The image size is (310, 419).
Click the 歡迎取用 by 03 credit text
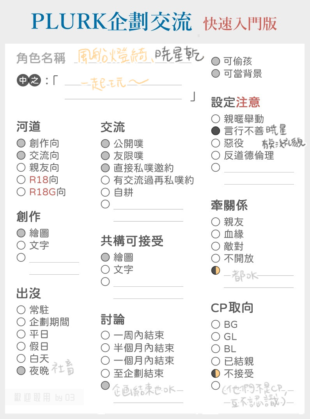click(44, 398)
